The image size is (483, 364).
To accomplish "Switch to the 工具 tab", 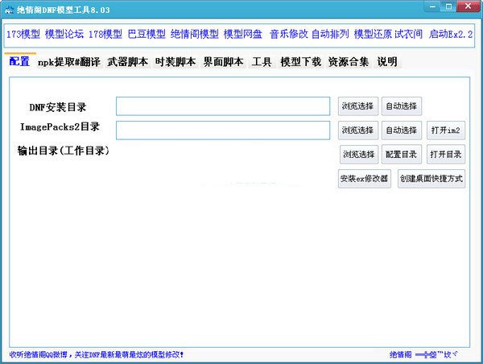I will pyautogui.click(x=262, y=62).
